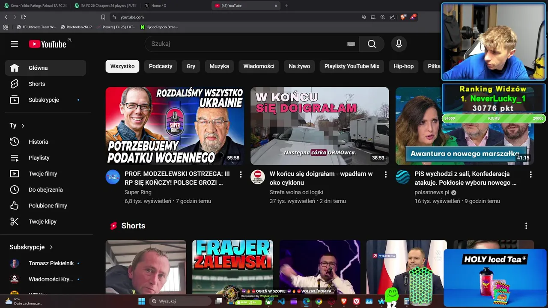The width and height of the screenshot is (548, 308).
Task: Start voice search with microphone
Action: [399, 44]
